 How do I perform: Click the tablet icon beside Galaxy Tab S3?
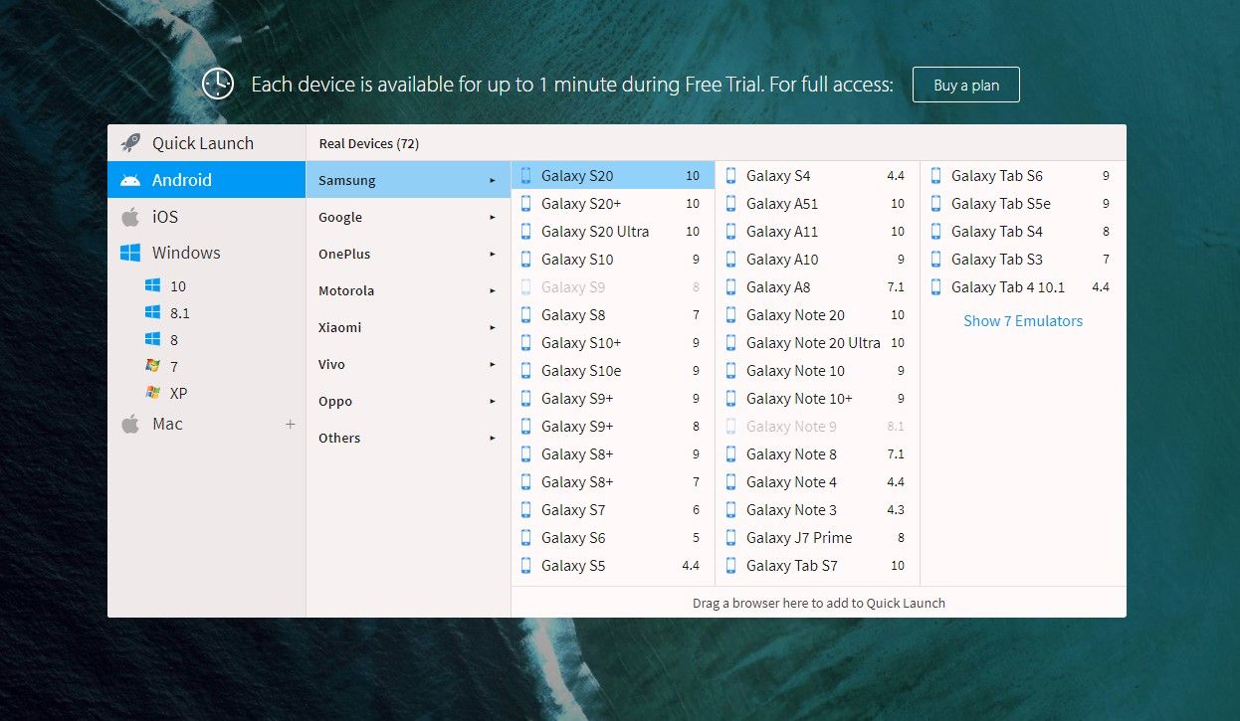click(936, 260)
